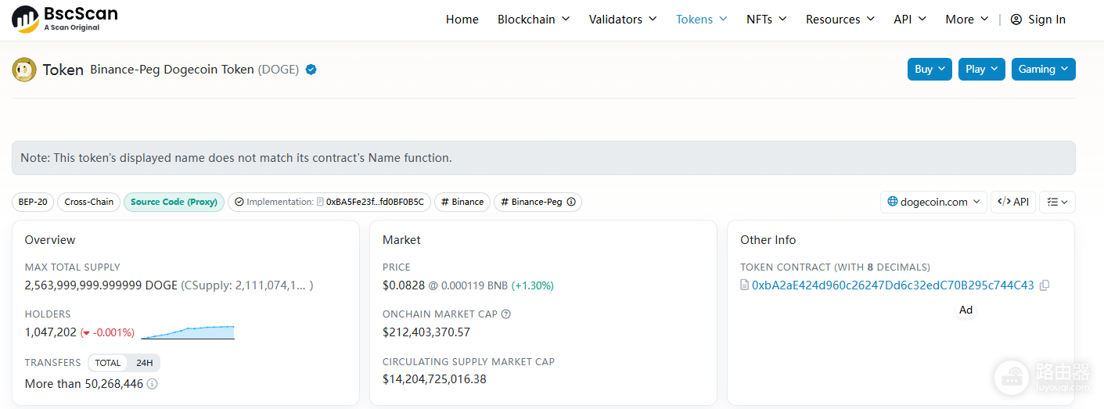Click the circle check icon before Implementation
1104x409 pixels.
(239, 202)
